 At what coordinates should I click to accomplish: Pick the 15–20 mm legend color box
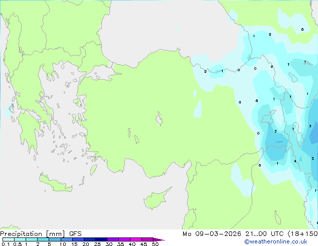78,239
